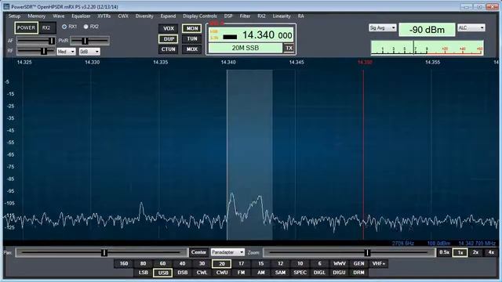This screenshot has width=502, height=282.
Task: Set zoom to 4x
Action: tap(491, 252)
